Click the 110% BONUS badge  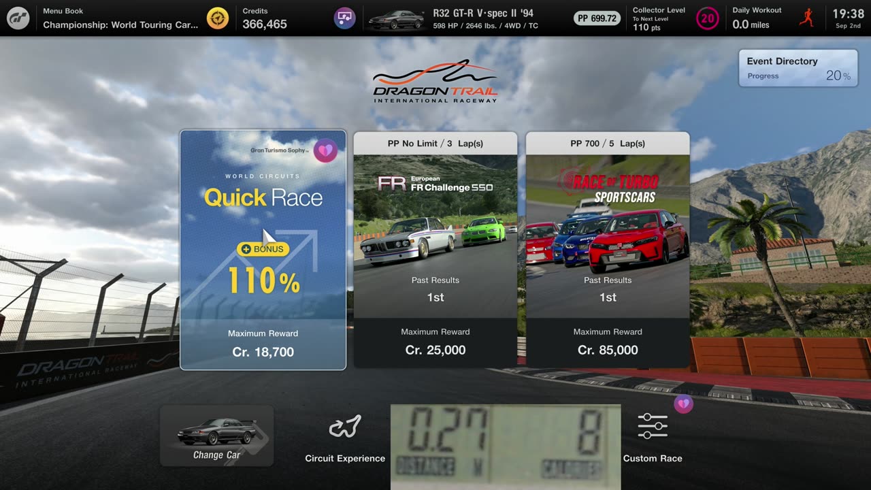coord(263,269)
